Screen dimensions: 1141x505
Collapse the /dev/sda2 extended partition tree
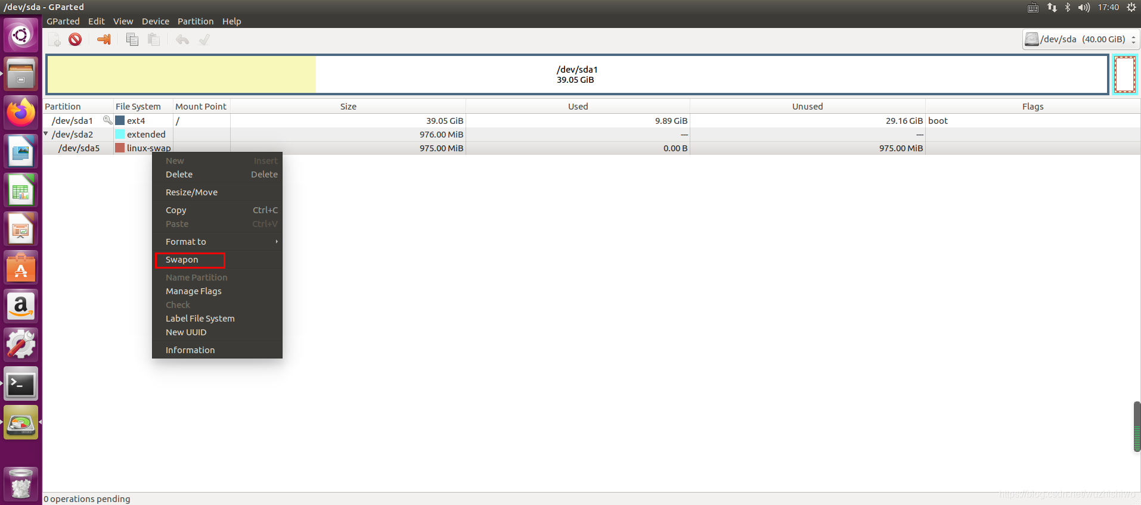click(46, 134)
